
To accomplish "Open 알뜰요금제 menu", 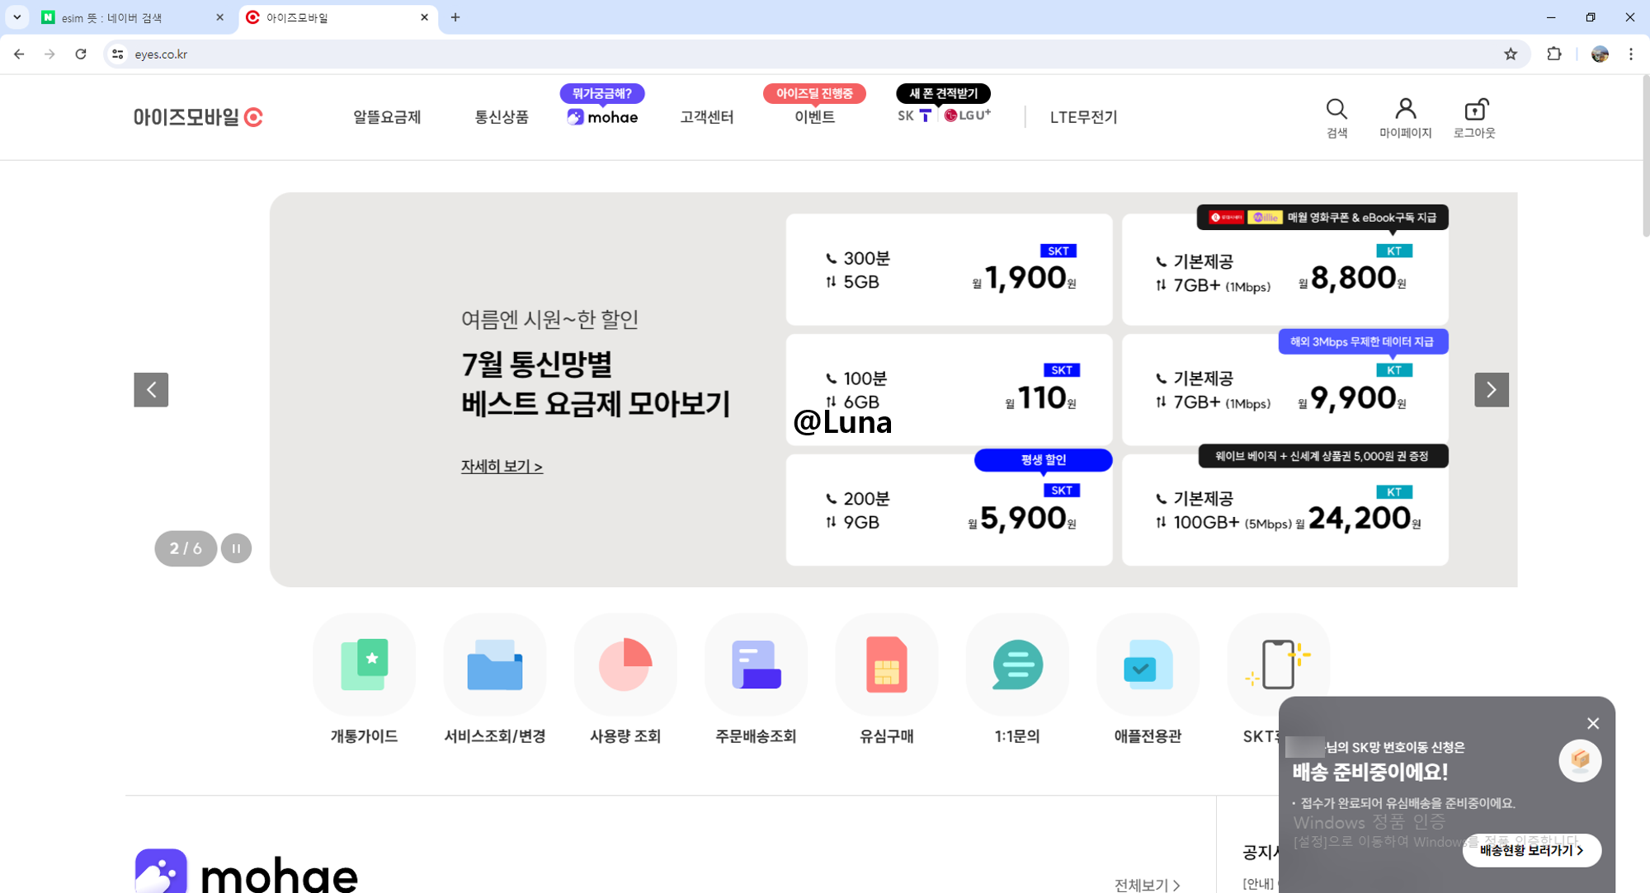I will 387,117.
